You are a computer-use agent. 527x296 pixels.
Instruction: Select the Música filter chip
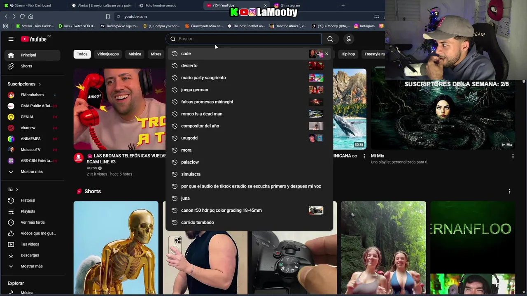point(135,54)
